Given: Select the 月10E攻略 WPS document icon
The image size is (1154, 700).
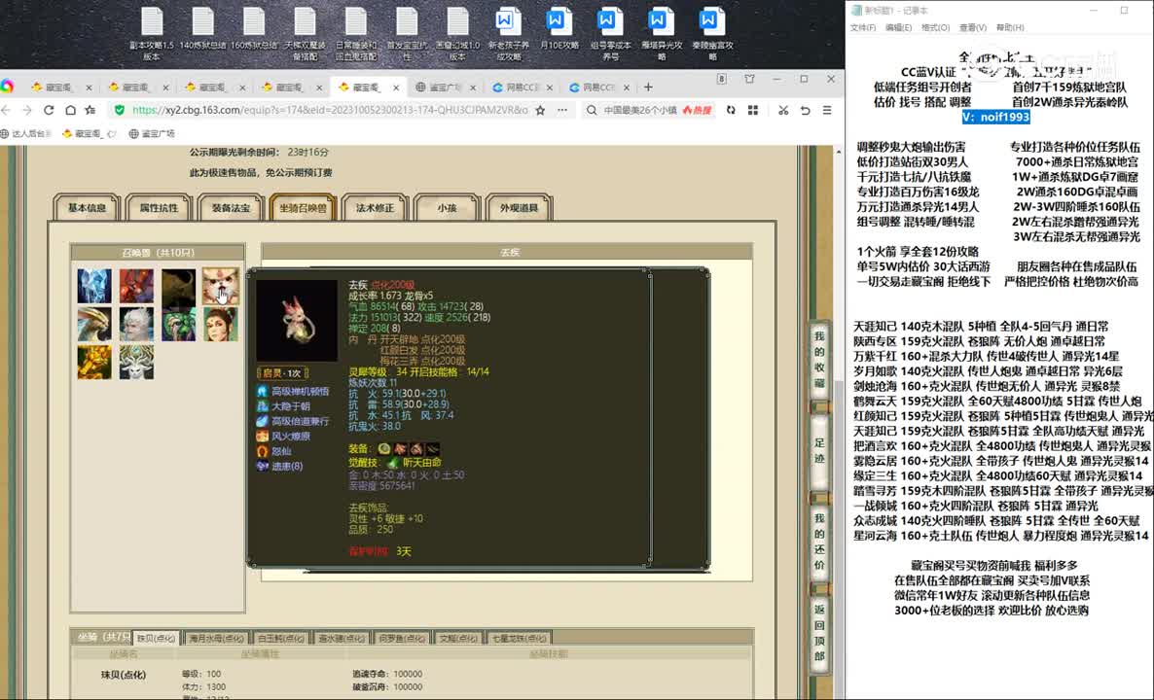Looking at the screenshot, I should tap(559, 29).
